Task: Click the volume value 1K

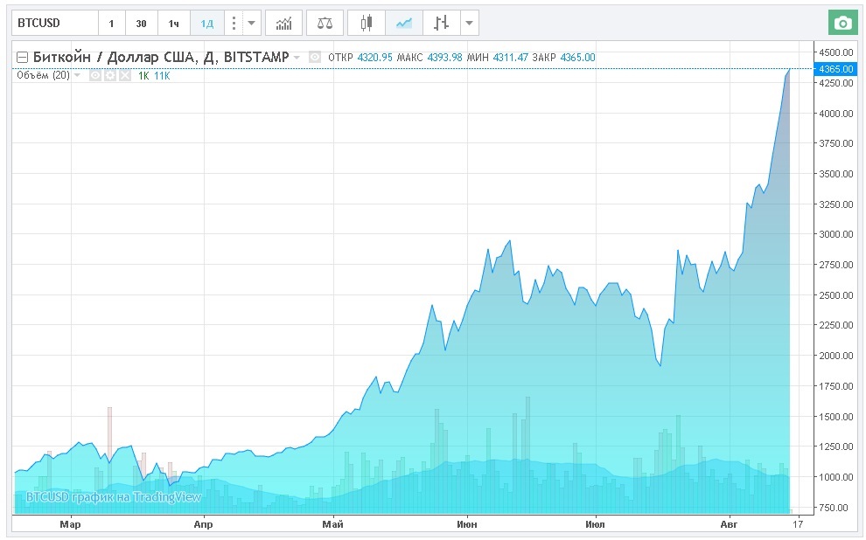Action: [x=143, y=76]
